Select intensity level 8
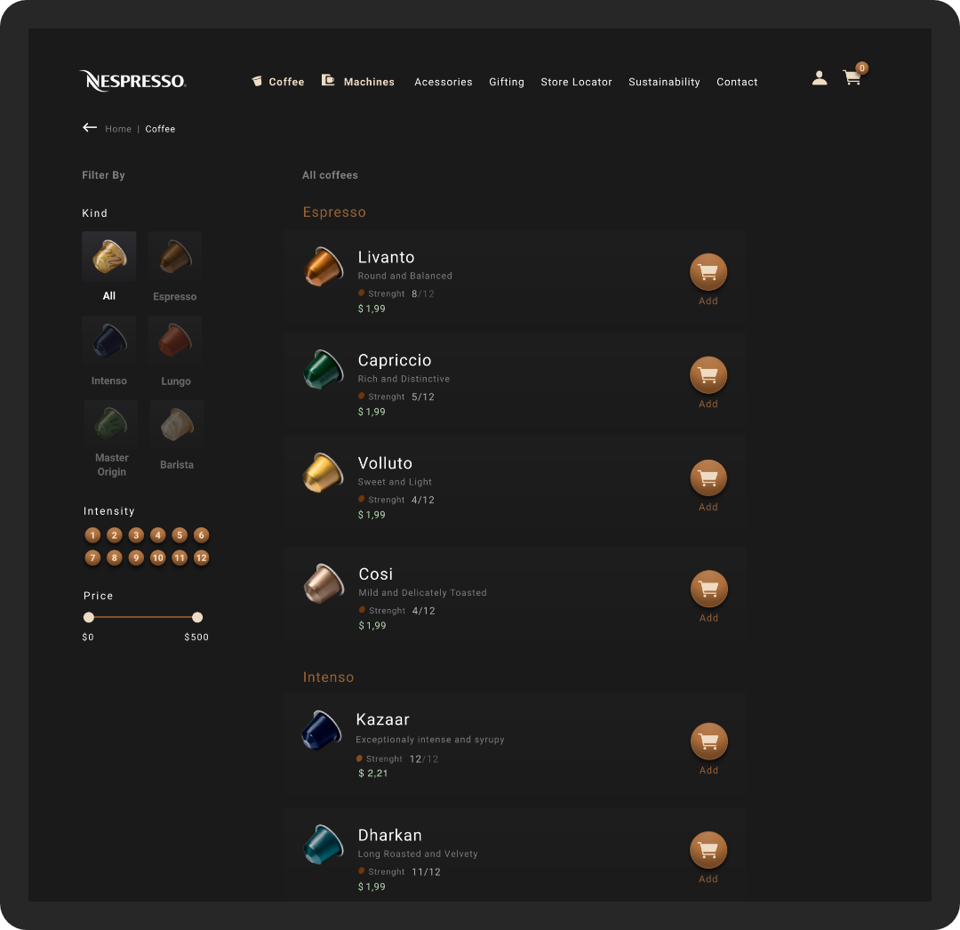 [x=114, y=557]
